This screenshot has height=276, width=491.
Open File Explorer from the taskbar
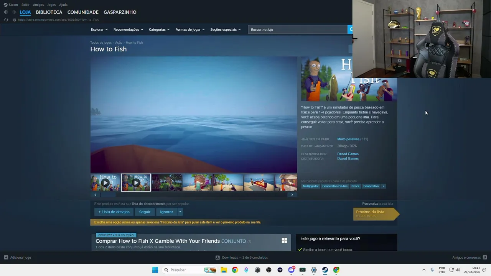(224, 270)
